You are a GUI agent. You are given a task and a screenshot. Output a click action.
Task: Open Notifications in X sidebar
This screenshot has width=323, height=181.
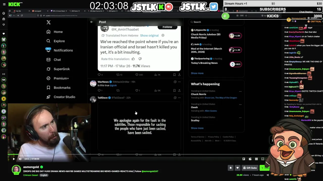click(60, 50)
